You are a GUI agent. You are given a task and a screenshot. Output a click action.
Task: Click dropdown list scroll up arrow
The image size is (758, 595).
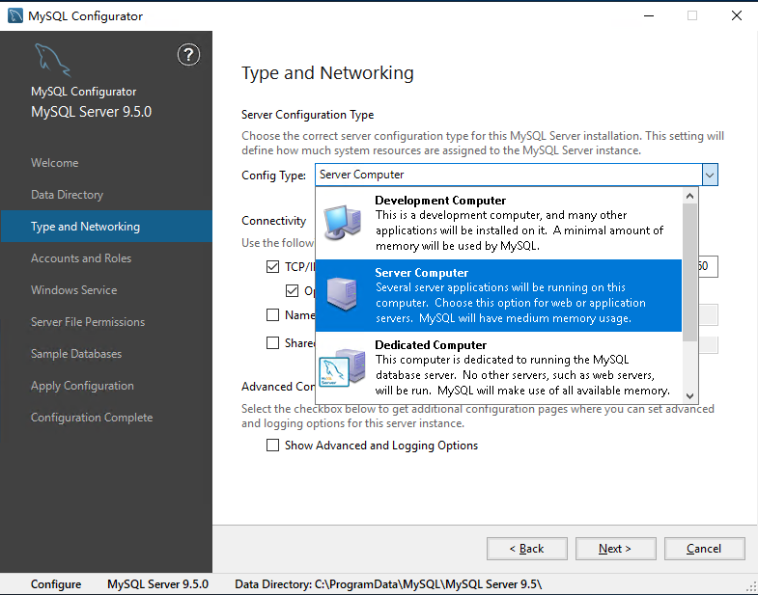click(689, 196)
